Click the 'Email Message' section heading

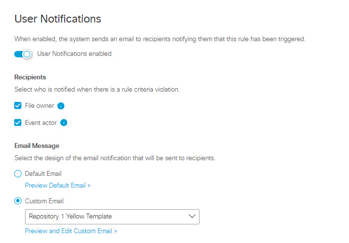[37, 146]
